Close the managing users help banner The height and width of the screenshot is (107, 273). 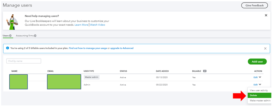[266, 15]
